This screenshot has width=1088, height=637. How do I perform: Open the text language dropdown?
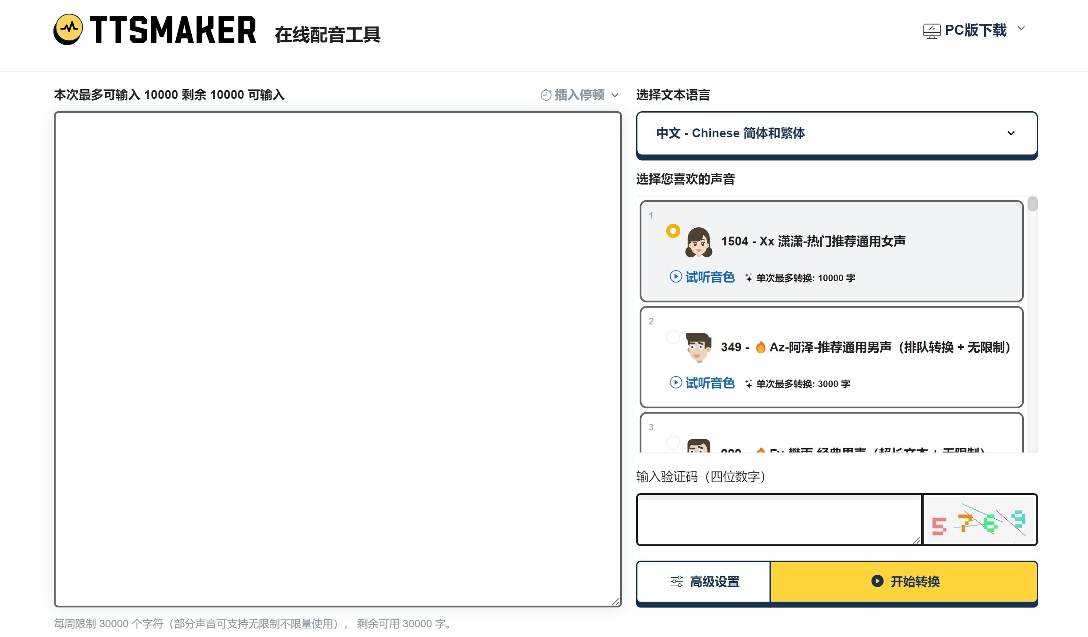(x=836, y=133)
